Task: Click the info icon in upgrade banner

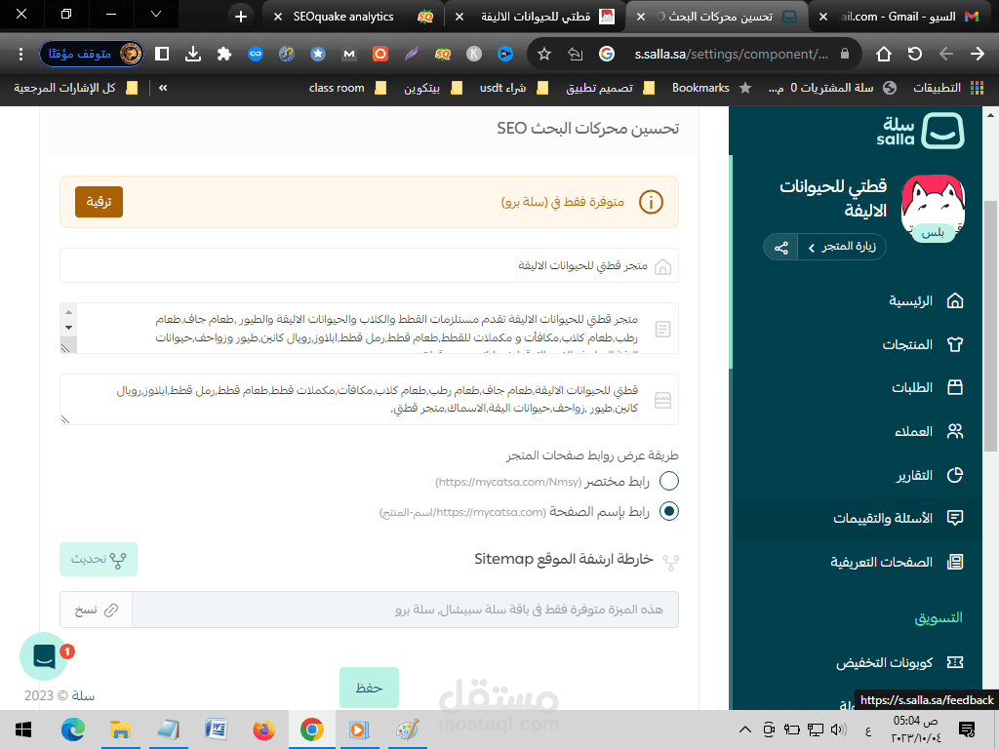Action: pos(651,202)
